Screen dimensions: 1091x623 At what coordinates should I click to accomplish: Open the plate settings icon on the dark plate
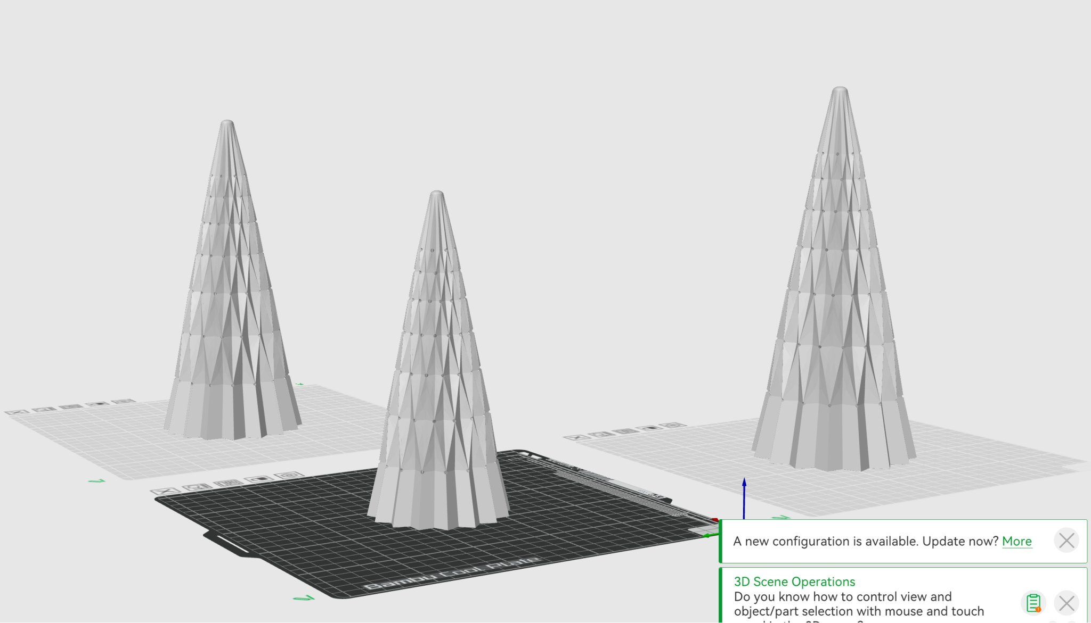289,475
